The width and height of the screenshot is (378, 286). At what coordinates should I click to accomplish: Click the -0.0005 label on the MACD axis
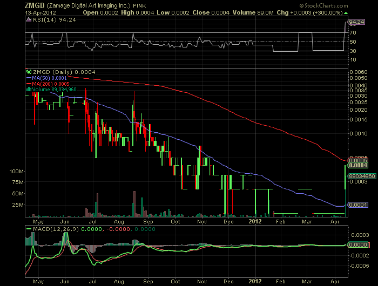[359, 265]
